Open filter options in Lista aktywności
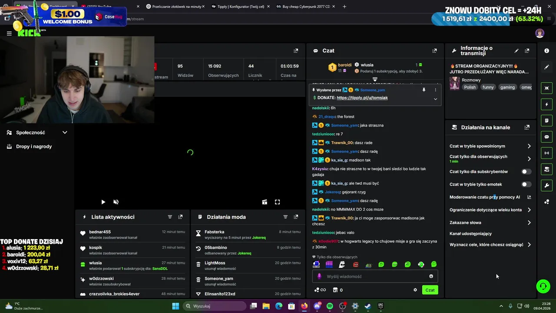Screen dimensions: 556x313 [x=170, y=217]
